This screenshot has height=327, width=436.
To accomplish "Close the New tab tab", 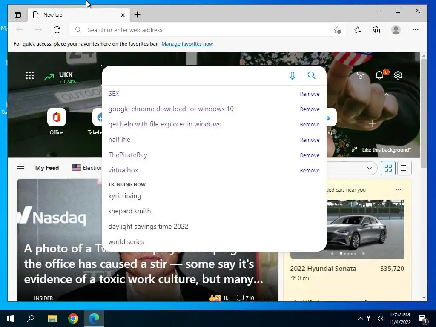I will pos(123,15).
